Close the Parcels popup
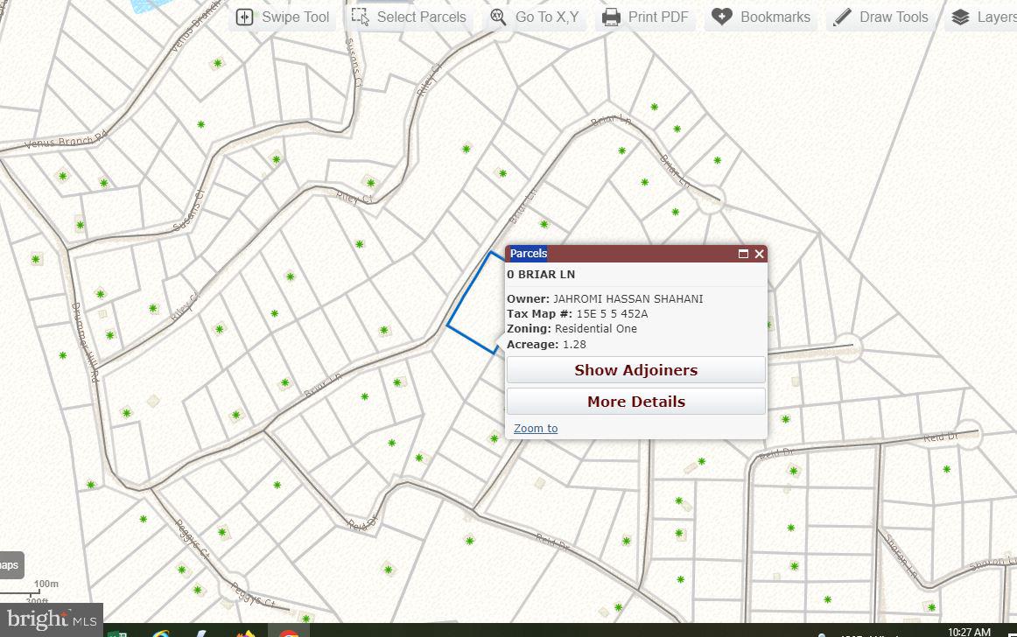This screenshot has width=1017, height=637. tap(759, 254)
